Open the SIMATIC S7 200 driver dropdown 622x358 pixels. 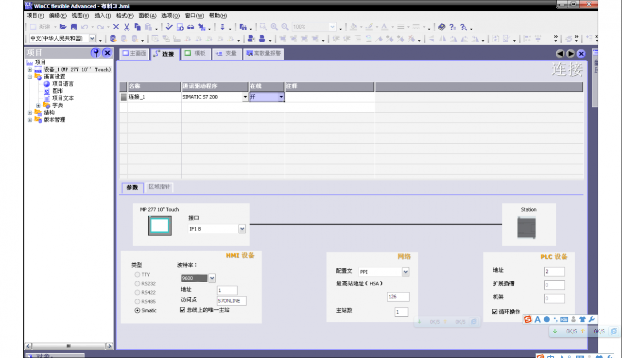245,97
